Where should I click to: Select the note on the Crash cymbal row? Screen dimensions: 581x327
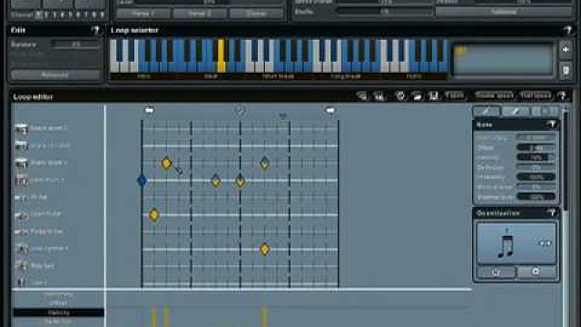click(264, 250)
